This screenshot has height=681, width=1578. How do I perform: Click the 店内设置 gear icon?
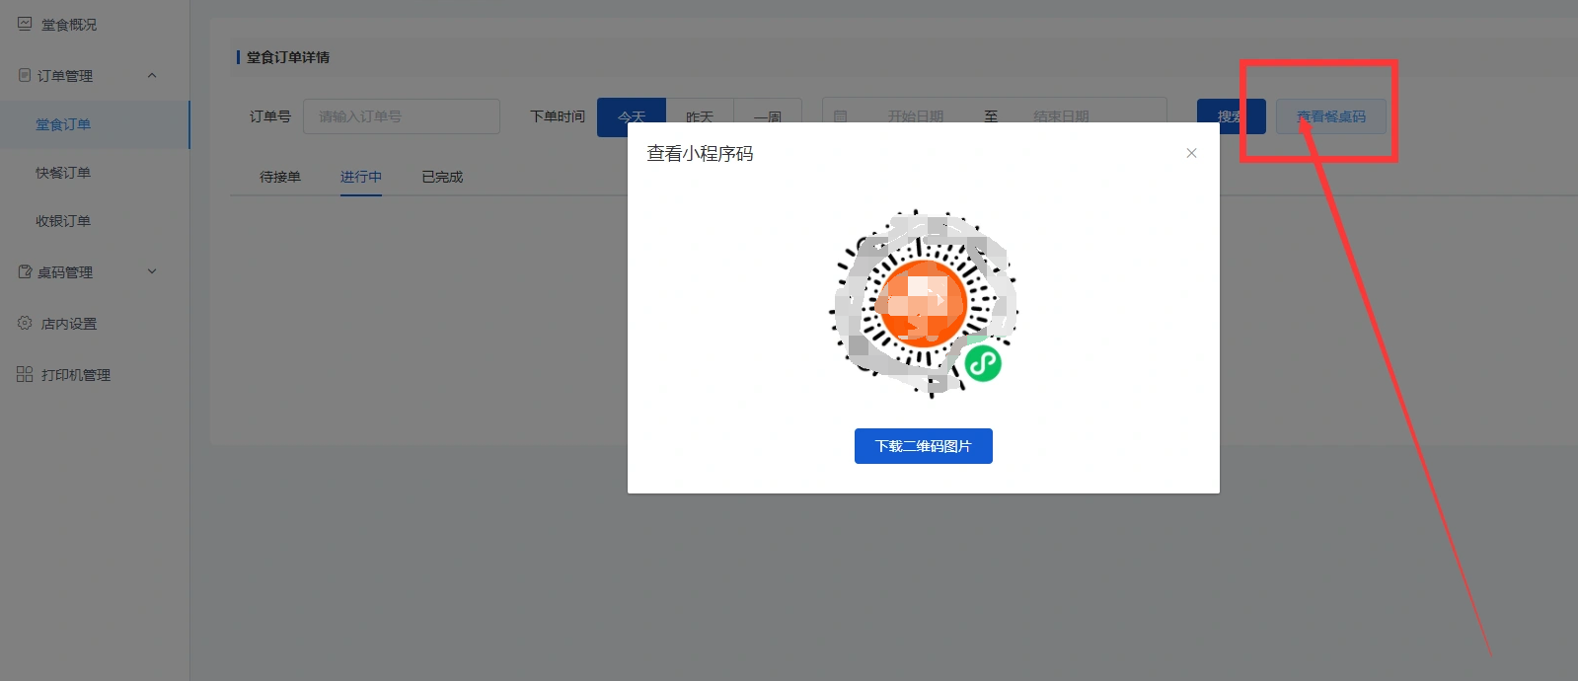coord(25,323)
